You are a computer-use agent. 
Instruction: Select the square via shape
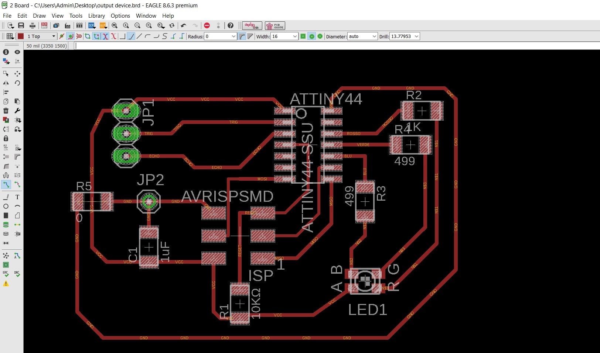click(303, 36)
